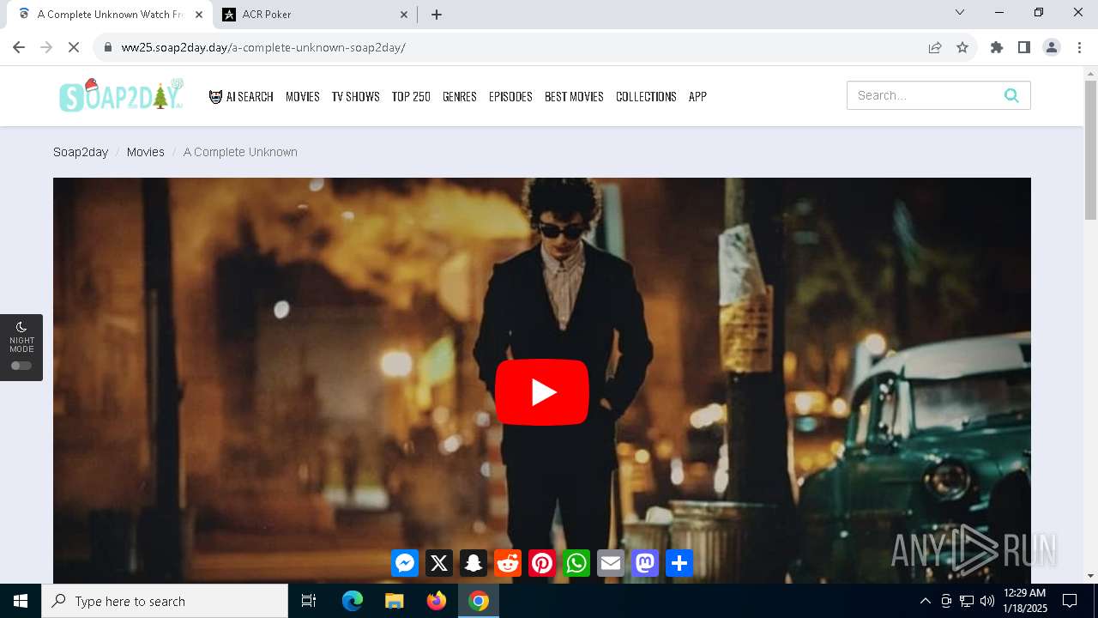1098x618 pixels.
Task: Open Best Movies page
Action: 574,96
